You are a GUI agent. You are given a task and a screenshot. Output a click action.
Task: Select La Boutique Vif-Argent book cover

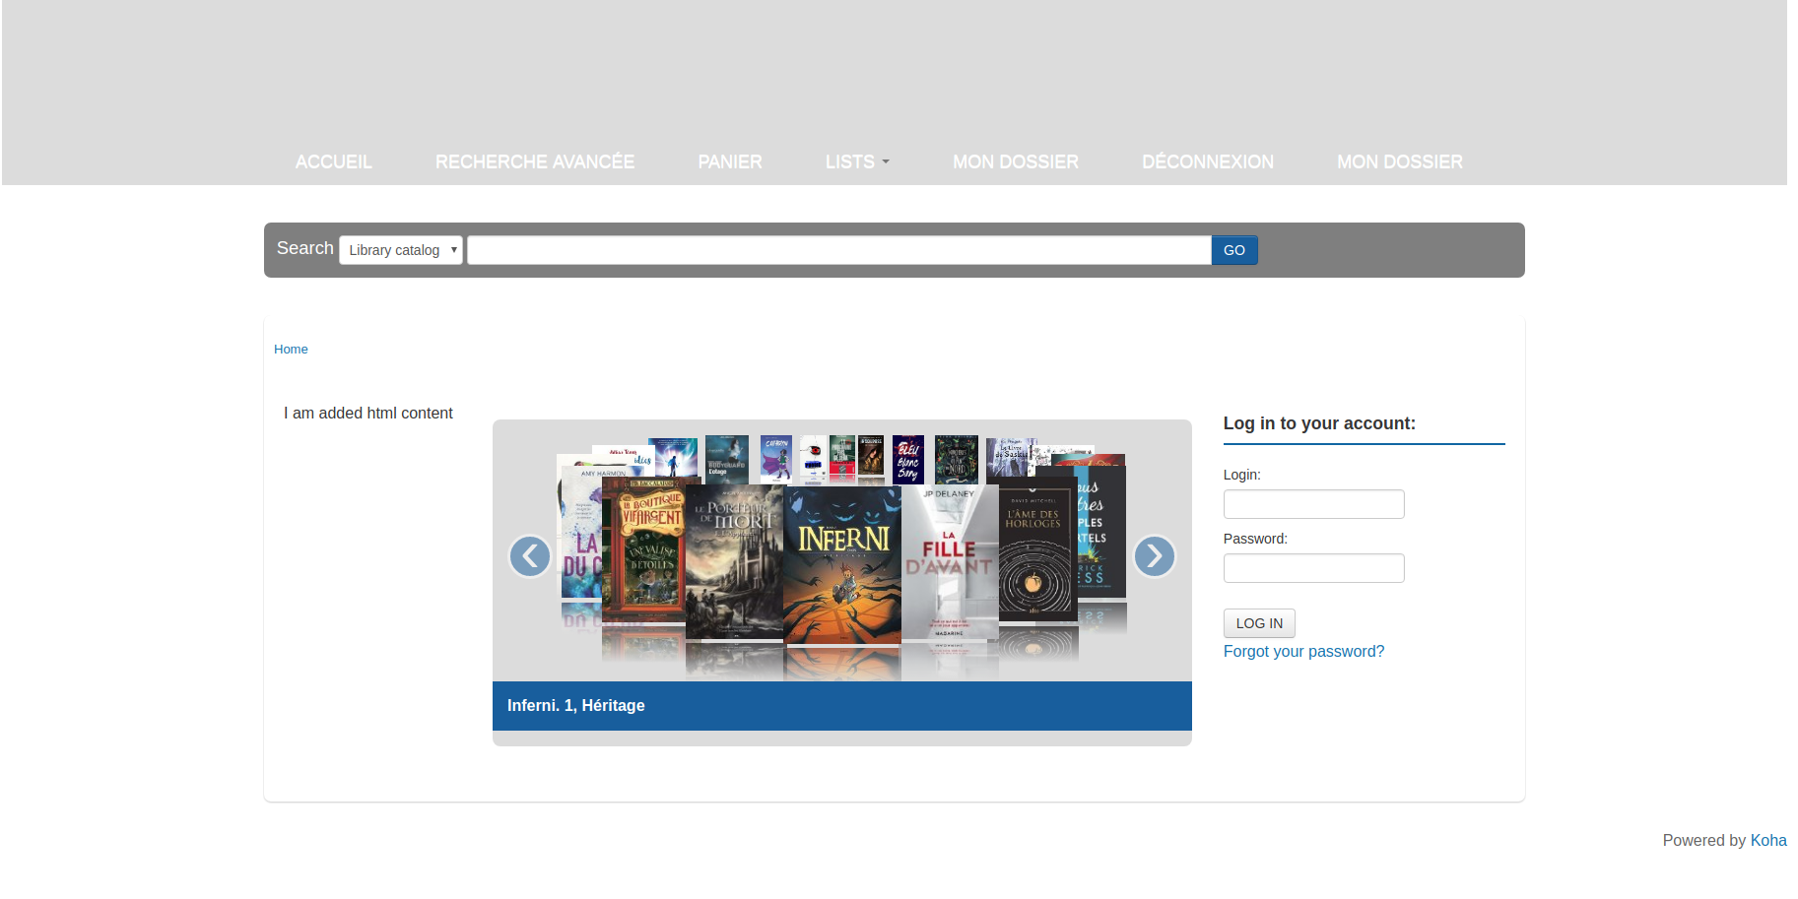[643, 551]
